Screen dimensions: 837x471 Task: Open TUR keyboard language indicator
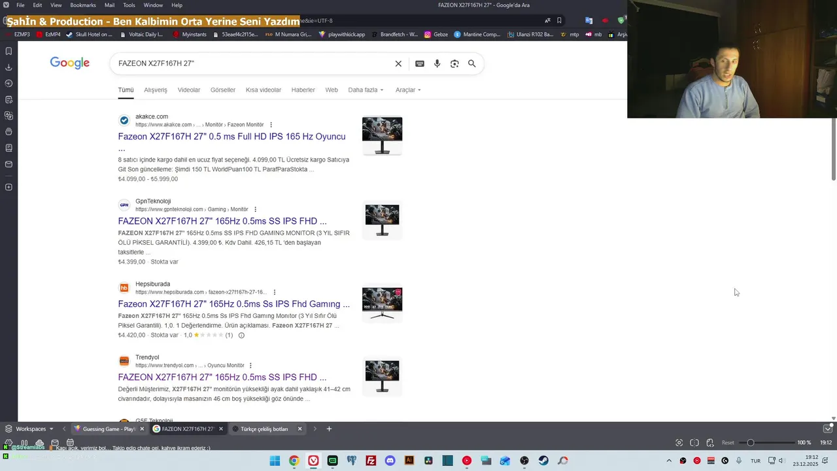[x=755, y=461]
